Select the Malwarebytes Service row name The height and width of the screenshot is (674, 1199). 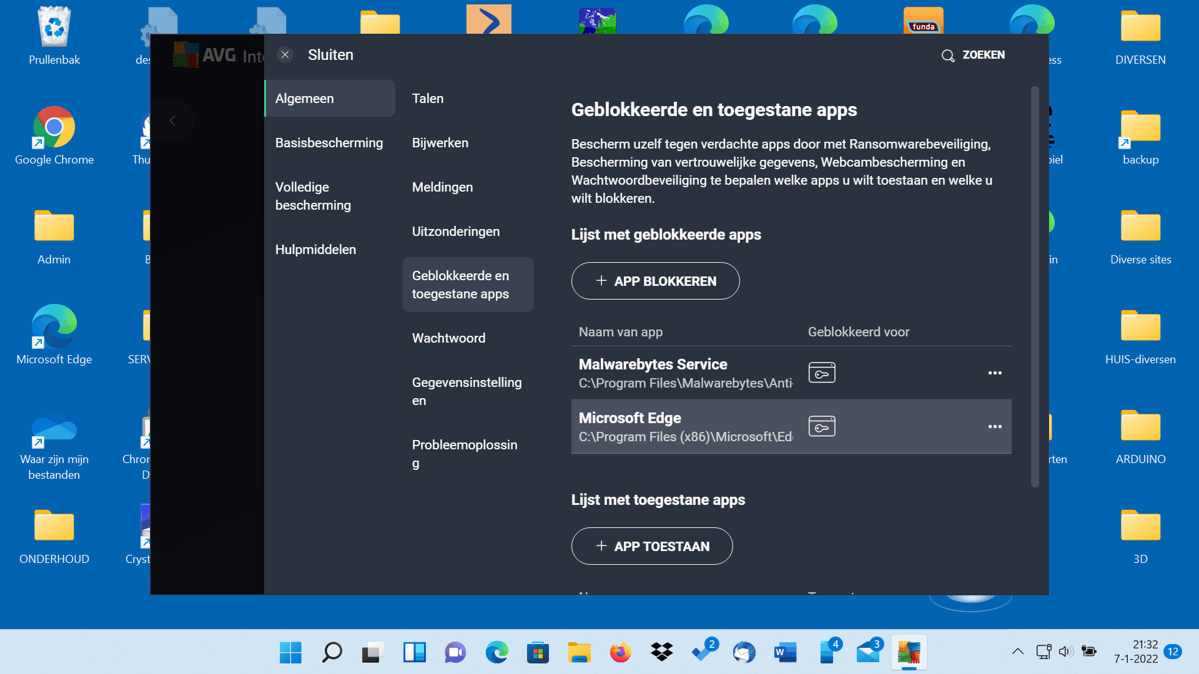point(653,364)
